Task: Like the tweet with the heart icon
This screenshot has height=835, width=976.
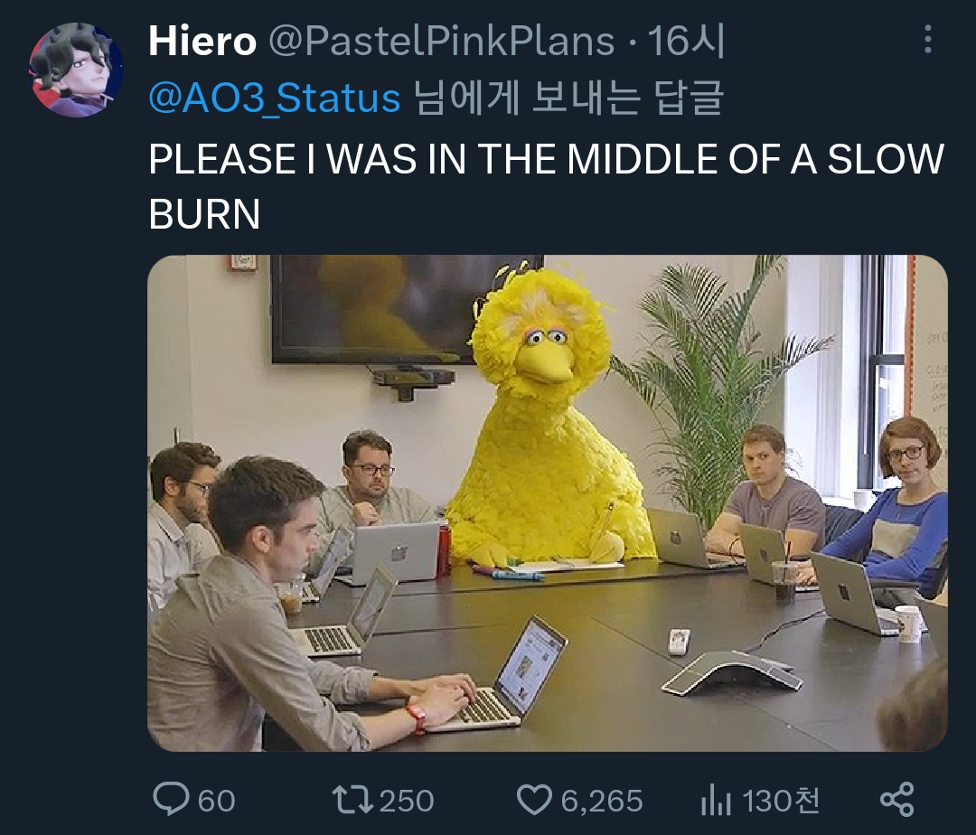Action: tap(534, 800)
